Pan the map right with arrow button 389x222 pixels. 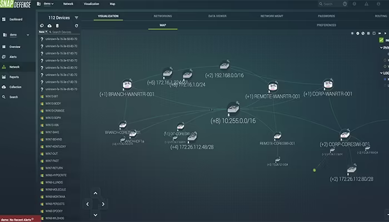coord(103,204)
